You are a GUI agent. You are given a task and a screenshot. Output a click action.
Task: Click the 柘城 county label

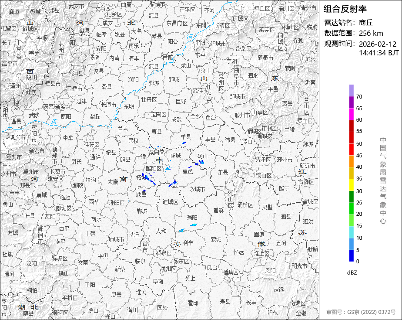coord(141,177)
